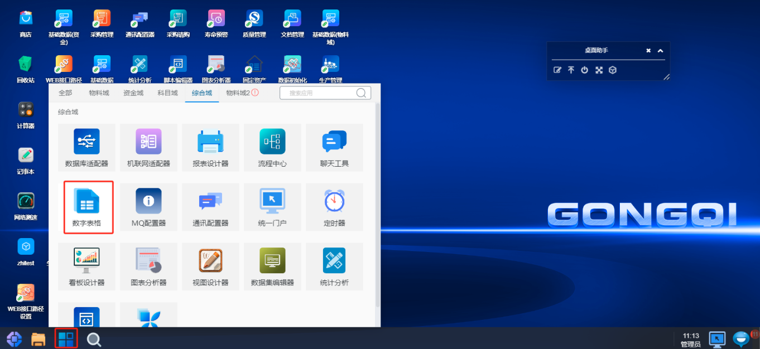Launch the 聊天工具 chat app
Viewport: 760px width, 349px height.
pos(334,147)
